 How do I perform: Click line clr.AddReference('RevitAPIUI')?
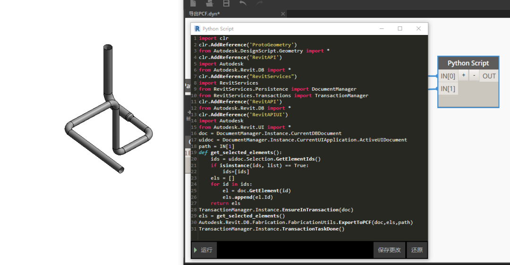[243, 115]
